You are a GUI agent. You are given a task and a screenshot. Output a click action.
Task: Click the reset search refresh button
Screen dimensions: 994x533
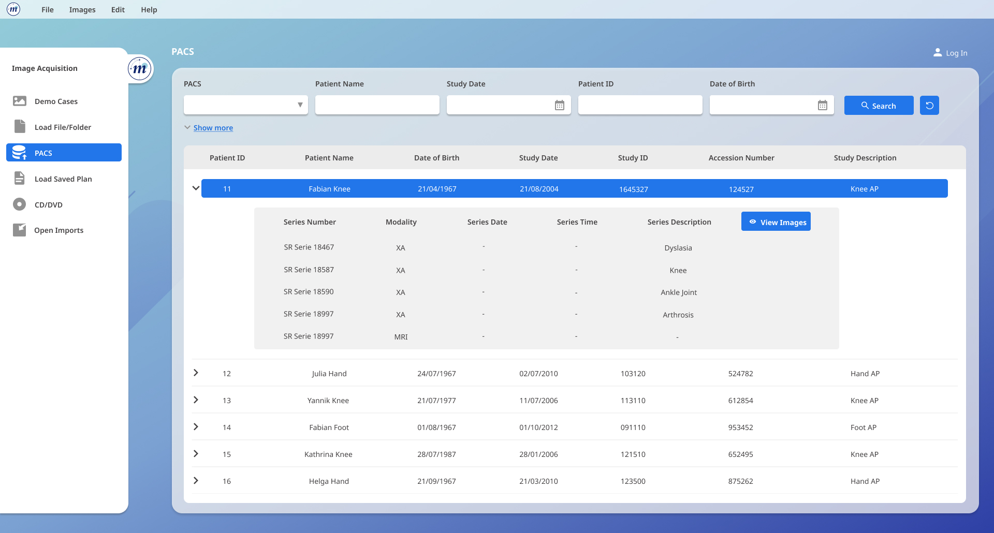[x=929, y=106]
